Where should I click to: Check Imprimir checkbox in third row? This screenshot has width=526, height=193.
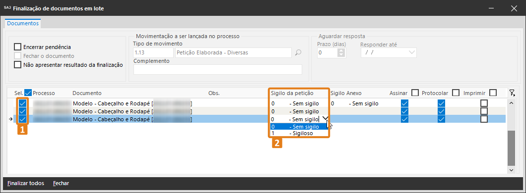(484, 119)
